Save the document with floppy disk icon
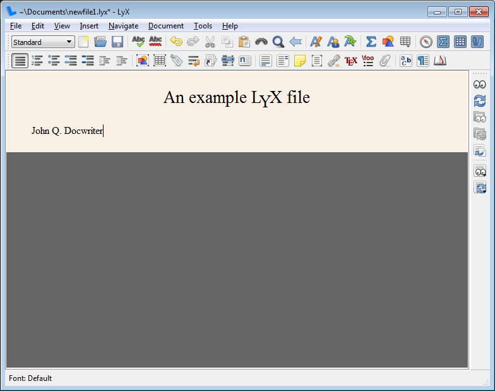The height and width of the screenshot is (391, 495). coord(117,42)
